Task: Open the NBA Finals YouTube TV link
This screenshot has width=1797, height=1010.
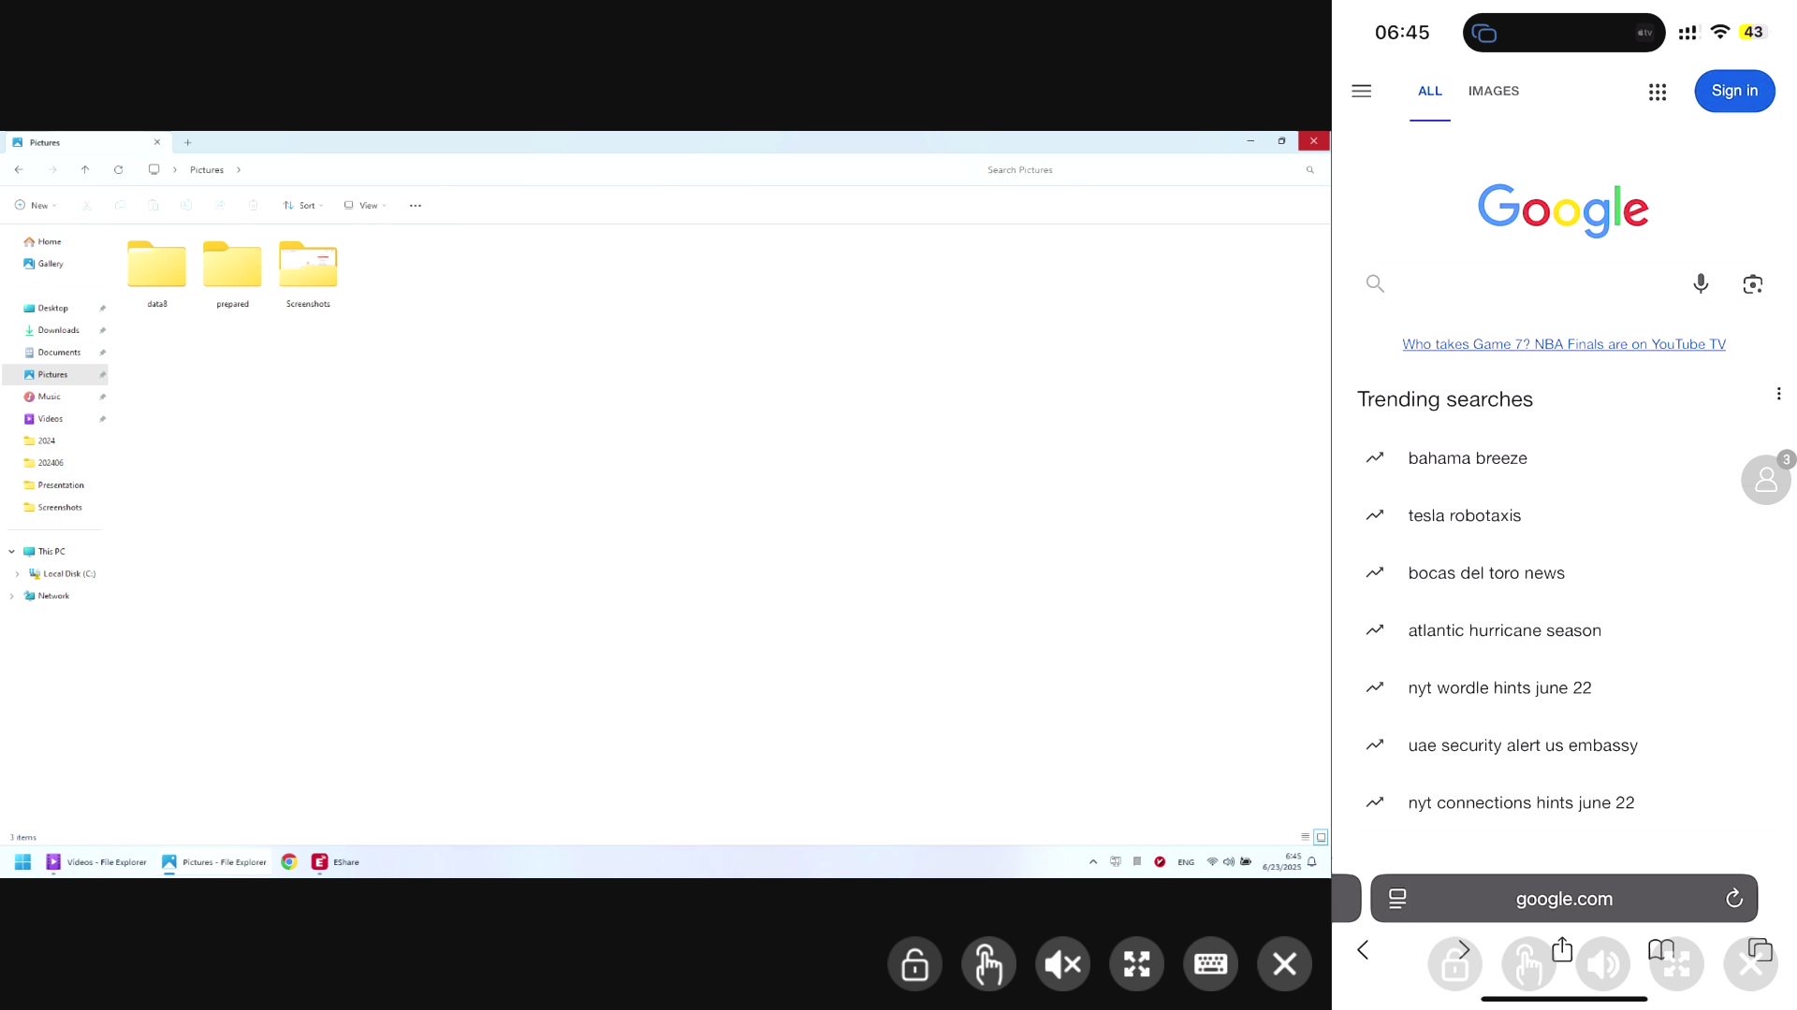Action: [x=1563, y=344]
